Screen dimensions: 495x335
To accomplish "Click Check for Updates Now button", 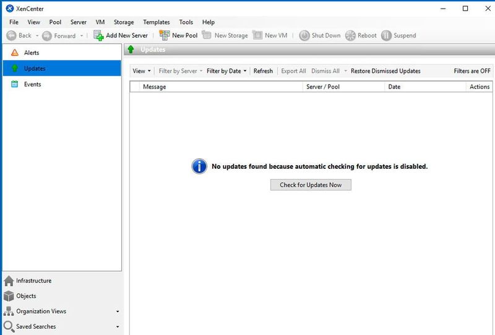I will pyautogui.click(x=311, y=185).
